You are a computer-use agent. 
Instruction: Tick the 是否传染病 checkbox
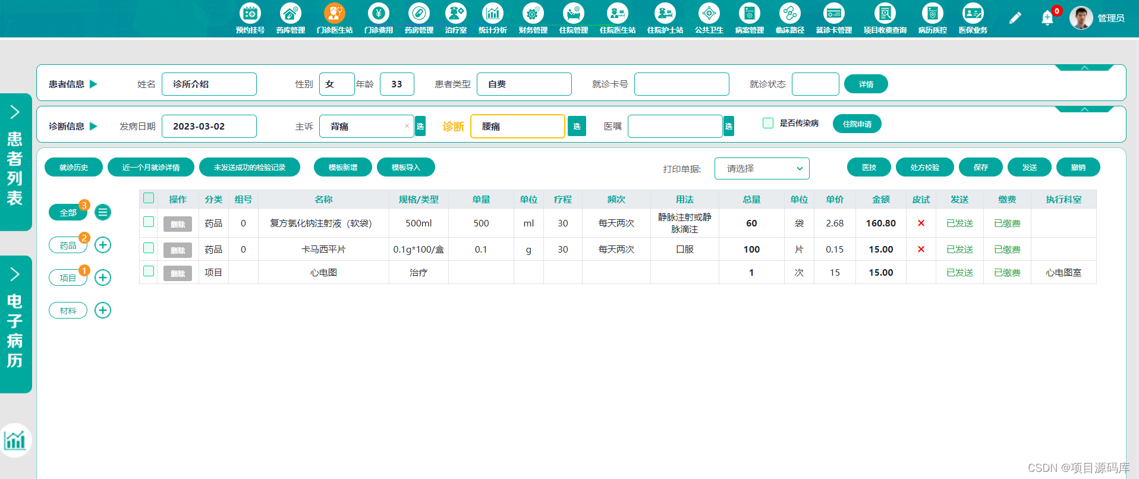(768, 123)
